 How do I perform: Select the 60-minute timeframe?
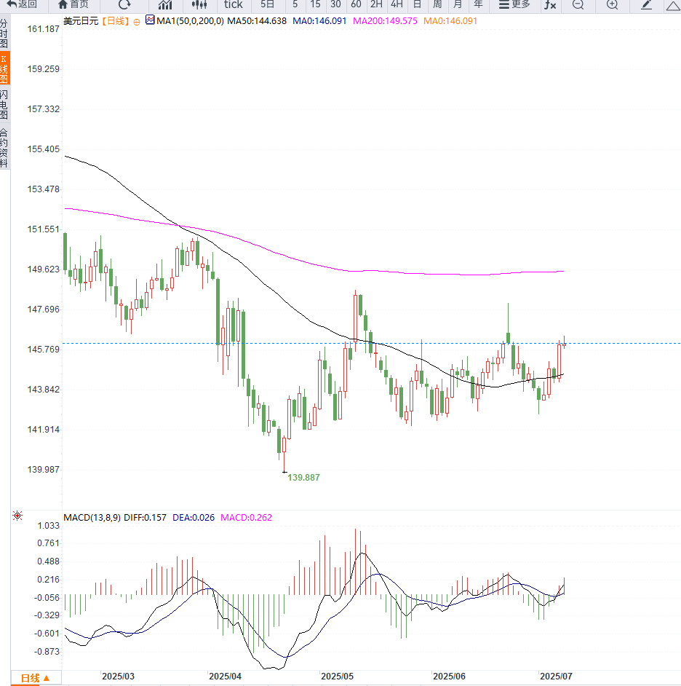[x=356, y=4]
